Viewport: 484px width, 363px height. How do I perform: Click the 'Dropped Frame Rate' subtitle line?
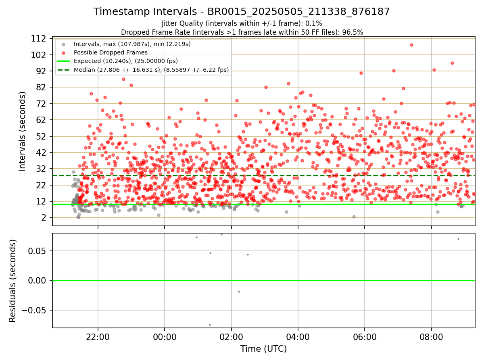pos(242,32)
